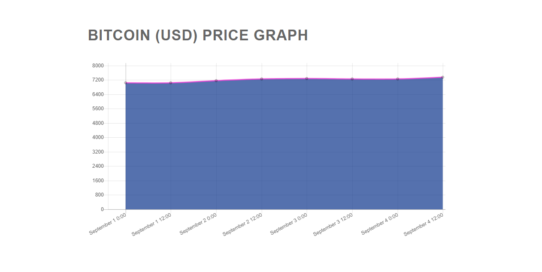Click the "September 3 12:00" x-axis label

point(333,224)
